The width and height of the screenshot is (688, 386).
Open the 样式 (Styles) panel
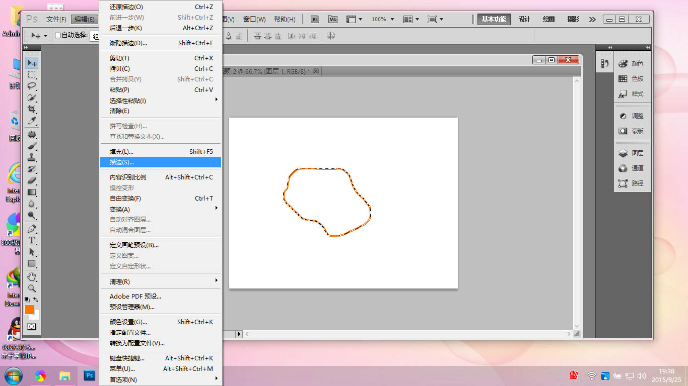pos(632,94)
